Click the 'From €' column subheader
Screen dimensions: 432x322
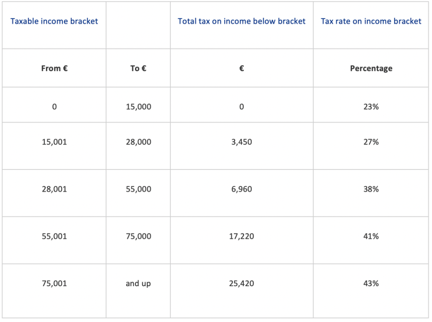pyautogui.click(x=54, y=68)
